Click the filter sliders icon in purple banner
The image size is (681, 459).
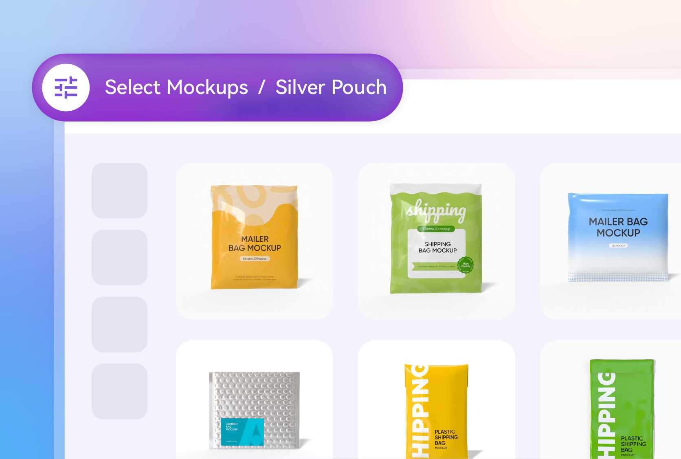coord(66,87)
